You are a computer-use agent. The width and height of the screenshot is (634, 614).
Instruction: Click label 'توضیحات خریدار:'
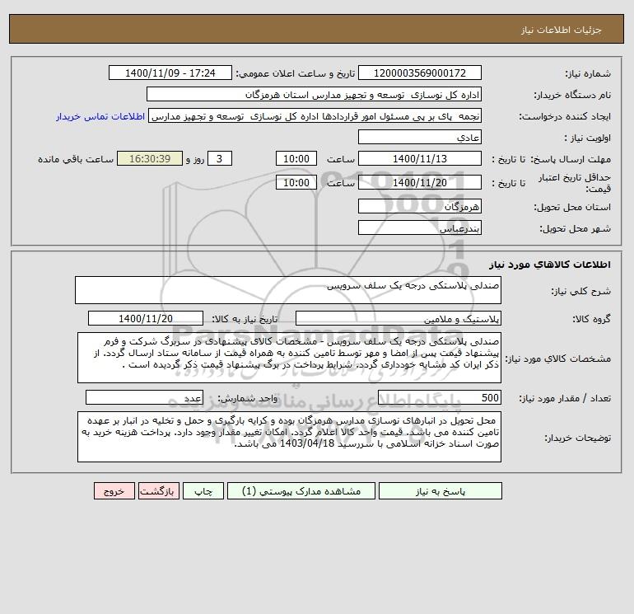click(578, 438)
